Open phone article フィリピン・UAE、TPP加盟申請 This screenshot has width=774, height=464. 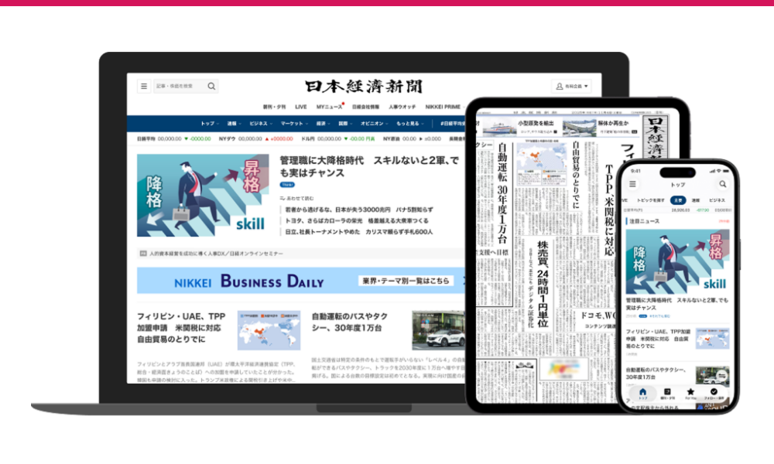click(659, 339)
